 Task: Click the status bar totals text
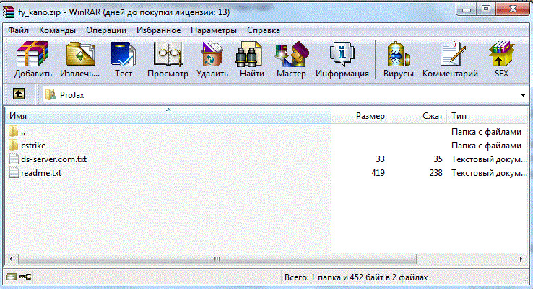click(x=356, y=277)
